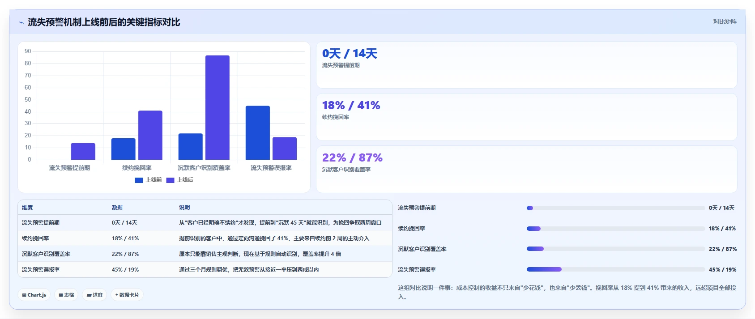Click the 18% / 41% table cell
Image resolution: width=755 pixels, height=319 pixels.
click(x=125, y=238)
